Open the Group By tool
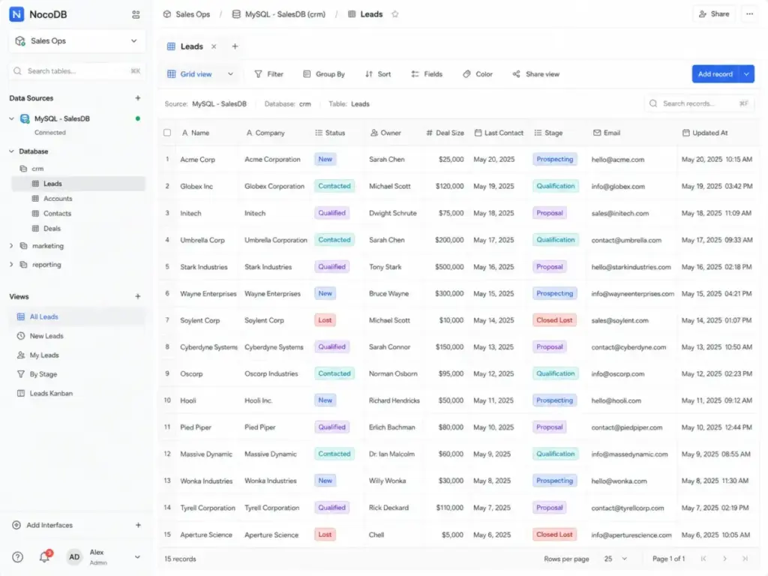The image size is (768, 576). [x=324, y=74]
